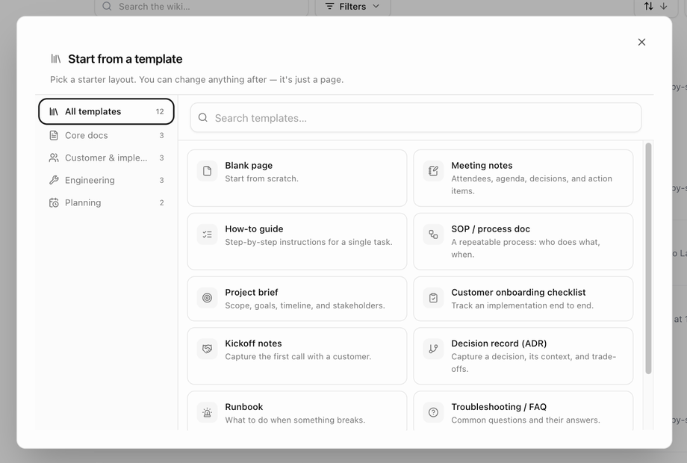Click the Planning calendar-clock icon
687x463 pixels.
(54, 202)
